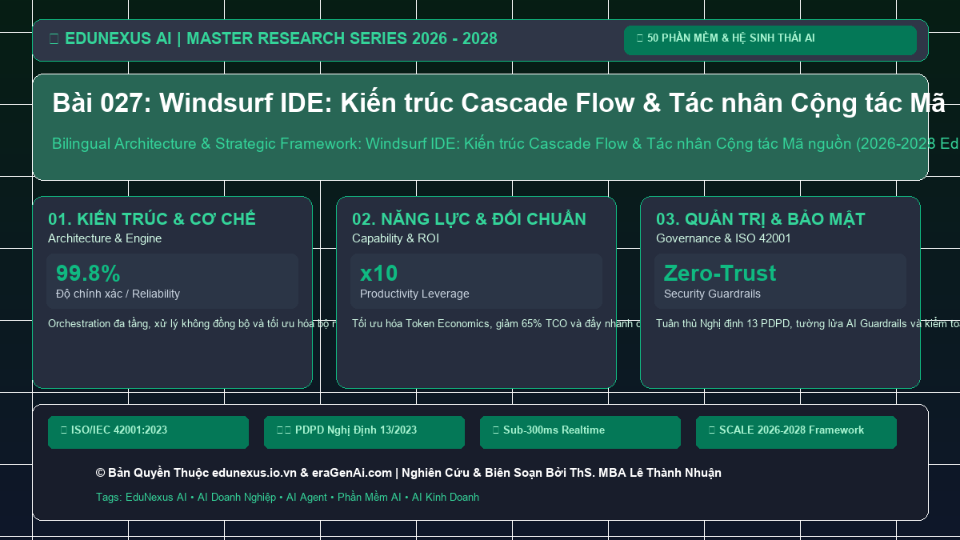Click the Security Guardrails label
The width and height of the screenshot is (960, 540).
point(712,294)
